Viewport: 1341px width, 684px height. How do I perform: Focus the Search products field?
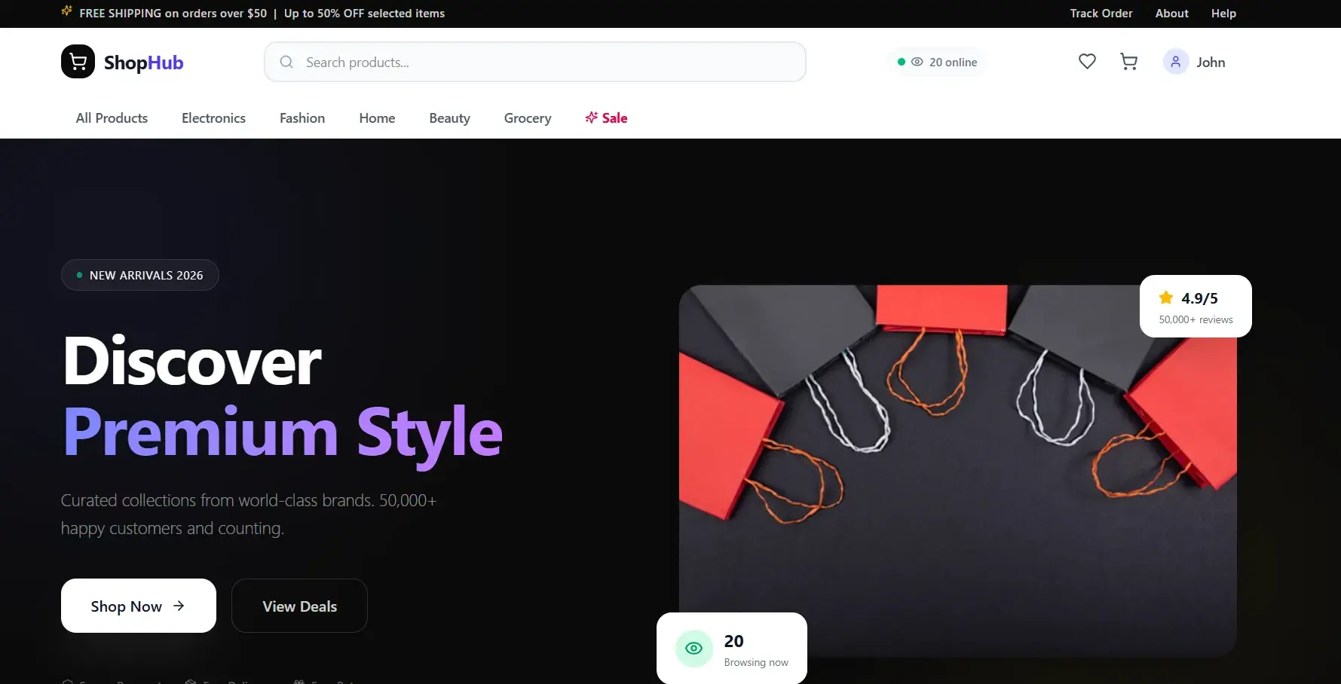(x=535, y=62)
